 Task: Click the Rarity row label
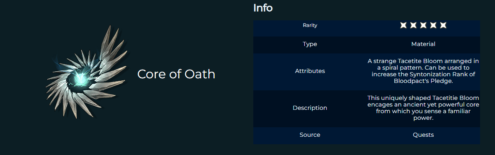[x=310, y=25]
